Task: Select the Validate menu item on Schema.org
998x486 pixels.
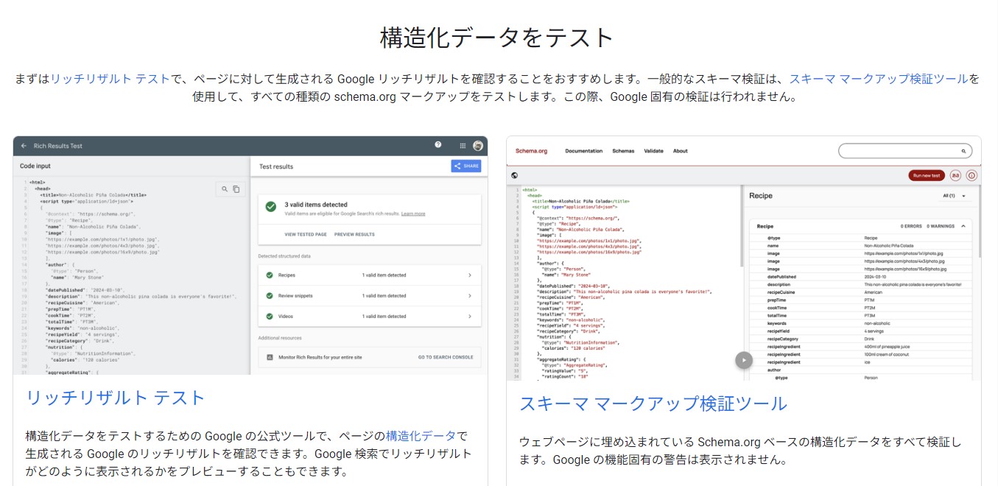Action: pos(653,151)
